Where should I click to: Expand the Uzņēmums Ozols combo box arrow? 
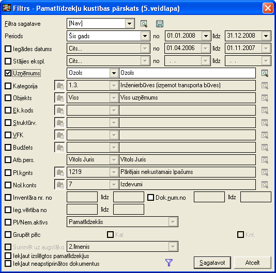(114, 73)
